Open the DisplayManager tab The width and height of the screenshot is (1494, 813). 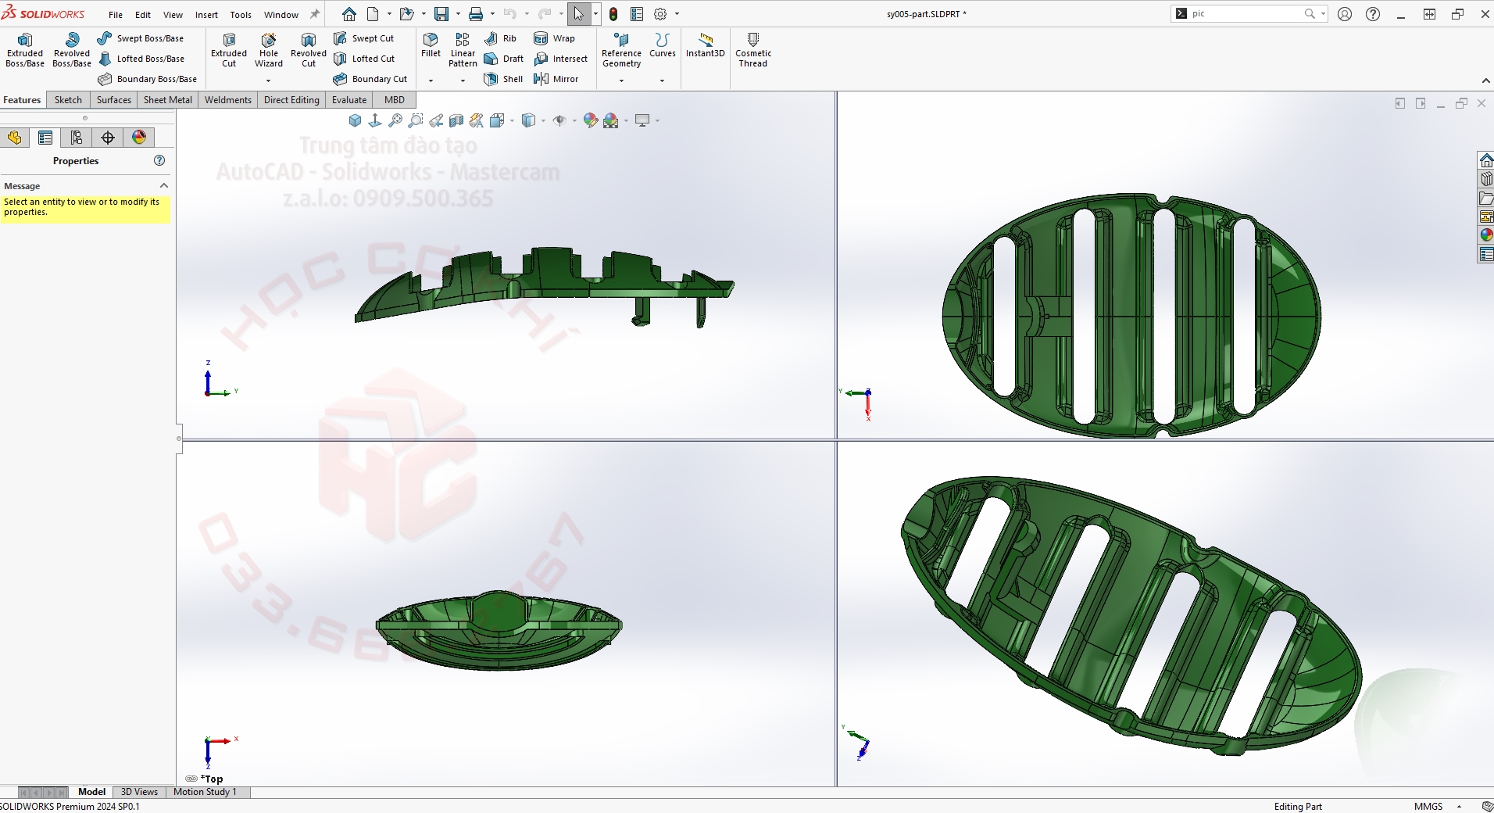click(139, 138)
